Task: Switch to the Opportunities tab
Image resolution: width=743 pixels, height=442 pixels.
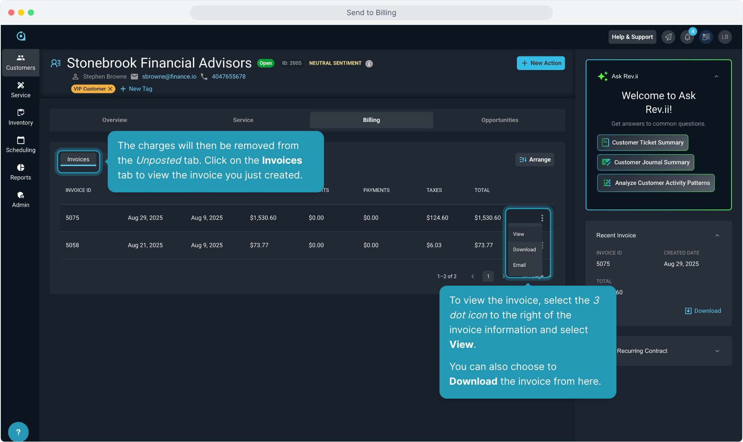Action: [499, 120]
